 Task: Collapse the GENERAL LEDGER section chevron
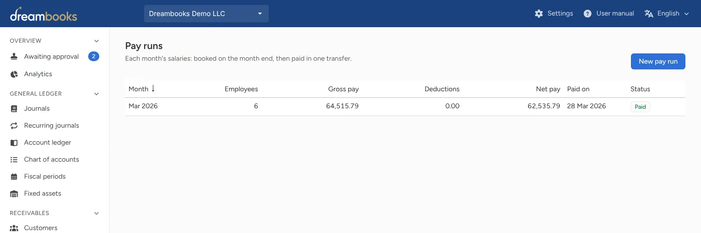click(x=96, y=94)
